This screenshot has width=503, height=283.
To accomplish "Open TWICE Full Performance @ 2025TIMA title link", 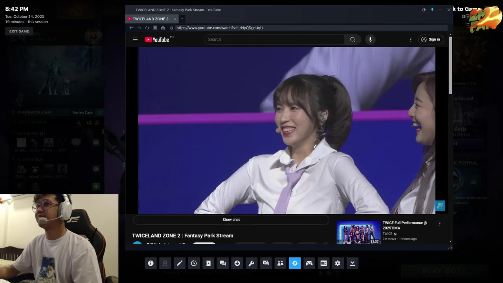I will point(405,225).
